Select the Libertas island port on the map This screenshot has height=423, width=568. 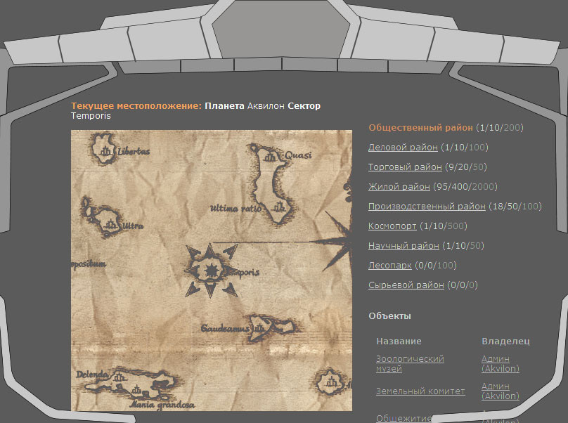click(x=105, y=150)
